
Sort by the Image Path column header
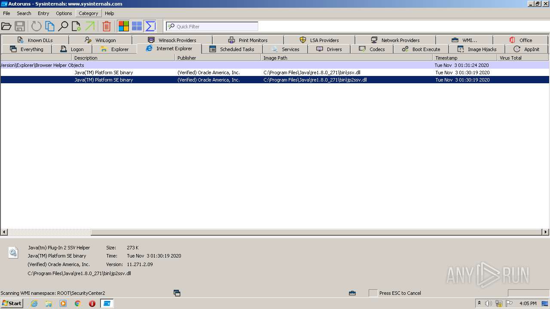point(347,58)
